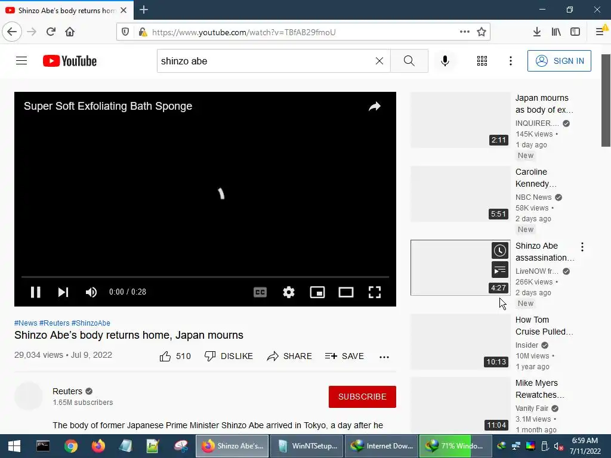Open Firefox library icon
The height and width of the screenshot is (458, 611).
(556, 32)
